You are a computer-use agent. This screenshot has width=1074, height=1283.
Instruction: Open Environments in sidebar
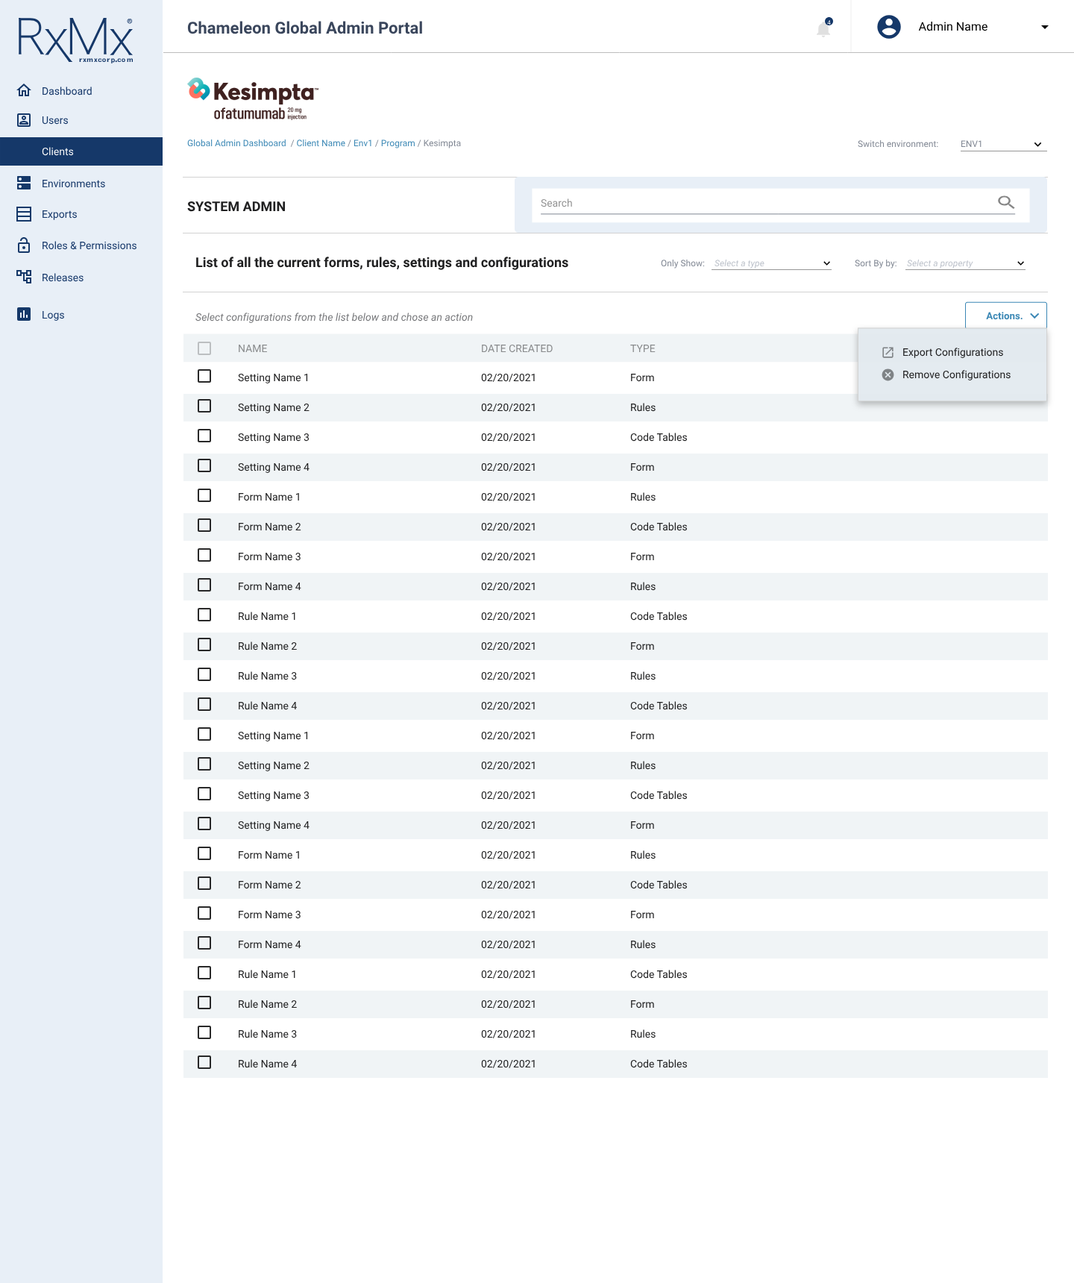pos(73,183)
